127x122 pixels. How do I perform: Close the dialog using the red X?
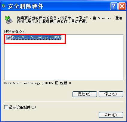pos(122,6)
